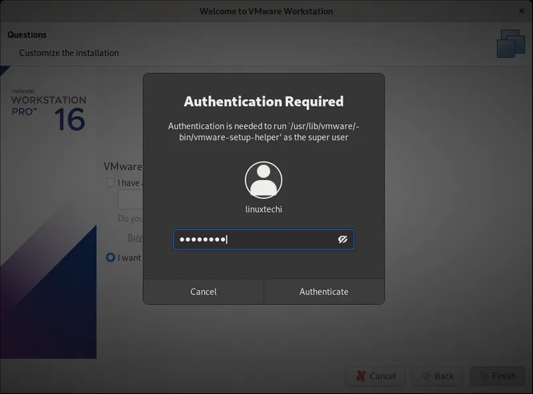The width and height of the screenshot is (533, 394).
Task: Select the linuxtechi username label
Action: click(264, 209)
